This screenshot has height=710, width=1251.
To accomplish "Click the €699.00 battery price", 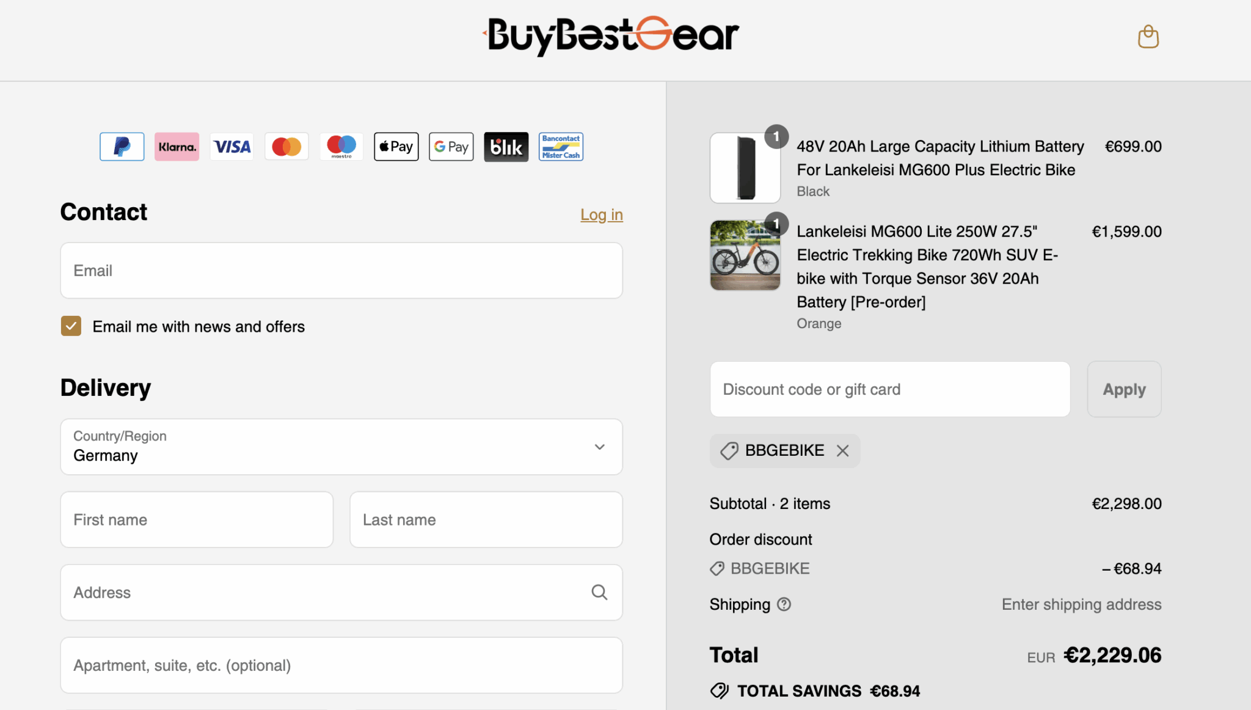I will coord(1133,147).
